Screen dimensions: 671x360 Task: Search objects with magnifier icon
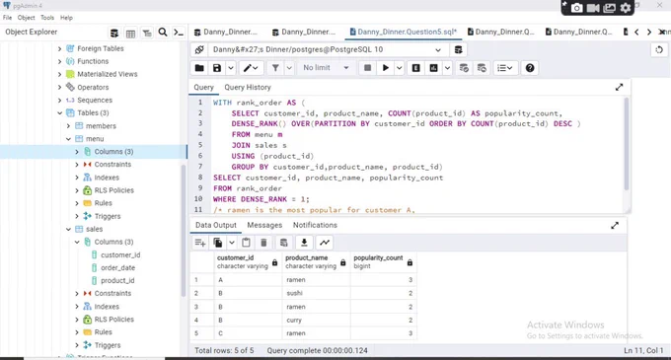(163, 33)
